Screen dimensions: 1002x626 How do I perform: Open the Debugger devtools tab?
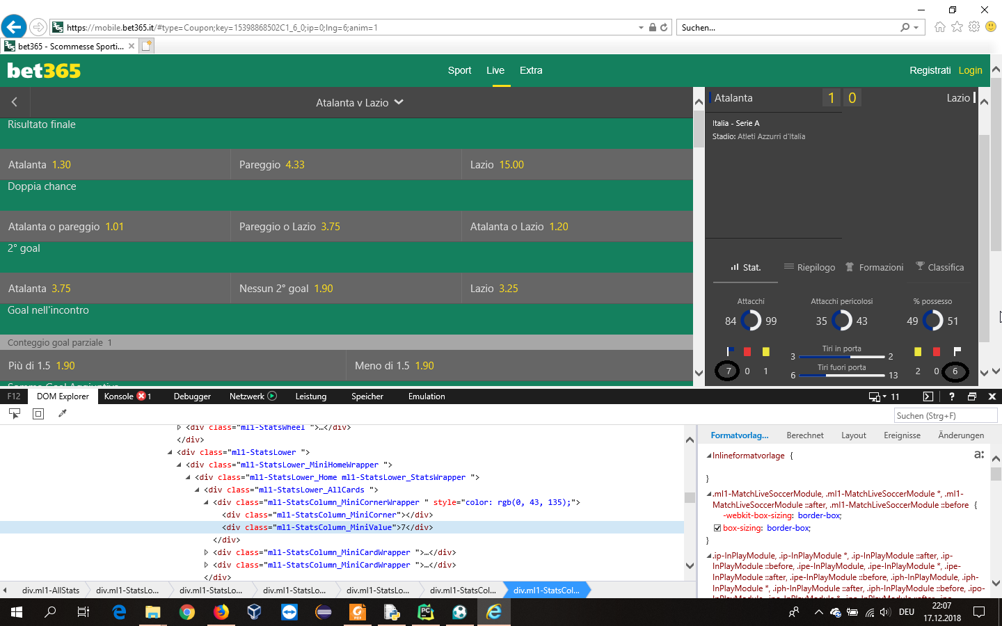click(x=192, y=396)
